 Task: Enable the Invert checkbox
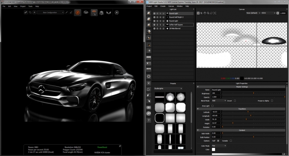coord(235,101)
